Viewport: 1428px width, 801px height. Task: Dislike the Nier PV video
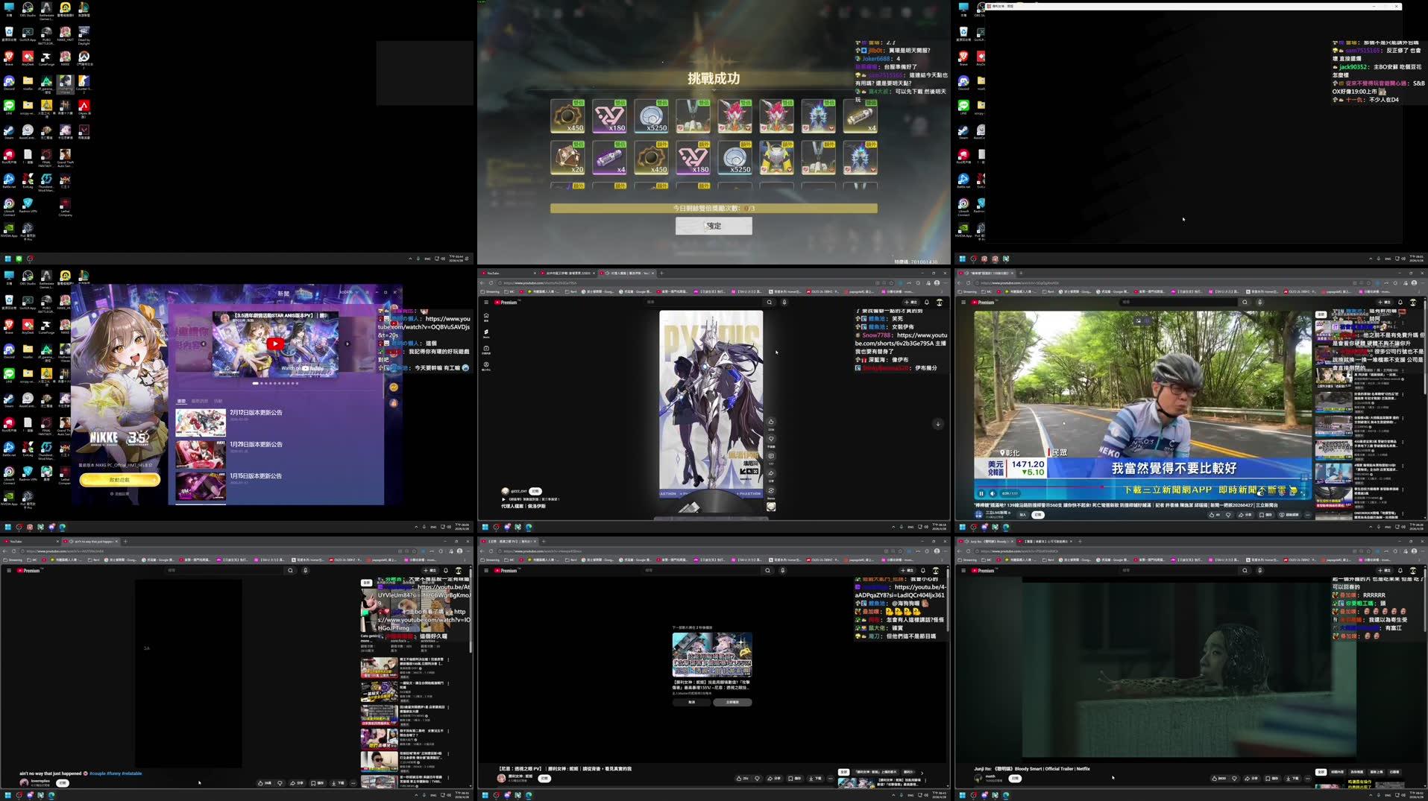757,779
